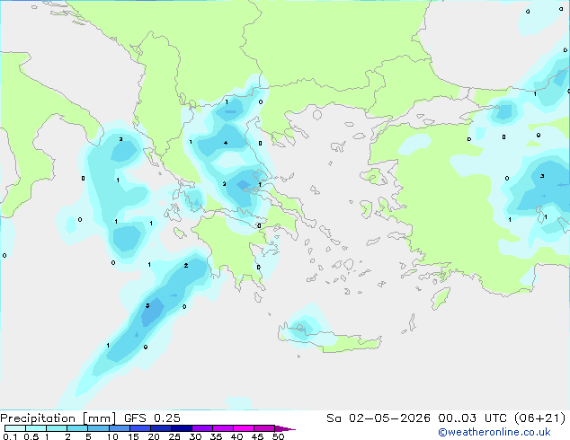The width and height of the screenshot is (570, 440).
Task: Click the "00..03 UTC" time range
Action: [x=473, y=418]
